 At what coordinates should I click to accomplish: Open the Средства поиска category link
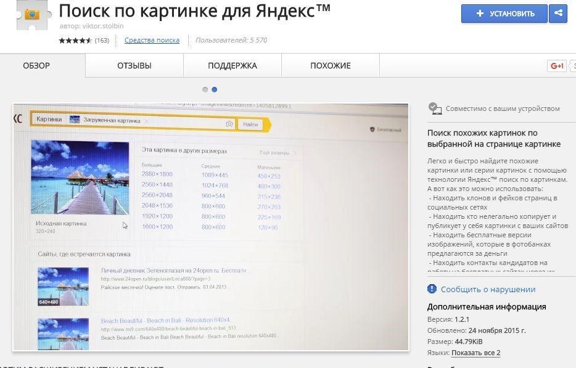(152, 40)
